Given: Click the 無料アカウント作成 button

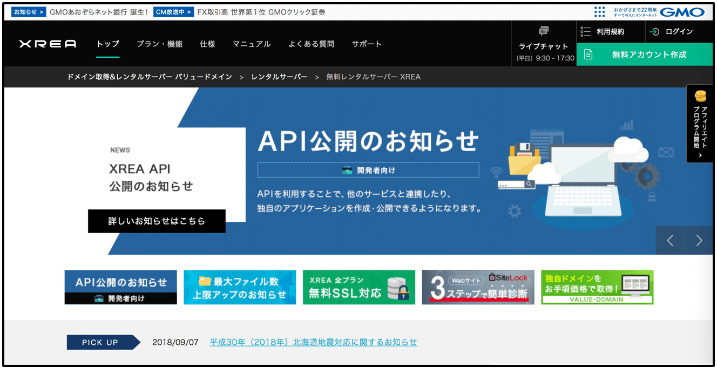Looking at the screenshot, I should (x=645, y=54).
